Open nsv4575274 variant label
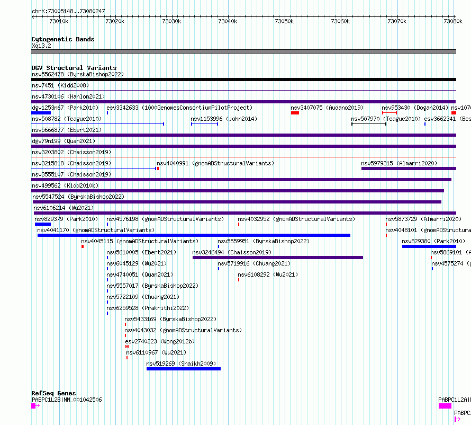The image size is (471, 425). [x=451, y=263]
